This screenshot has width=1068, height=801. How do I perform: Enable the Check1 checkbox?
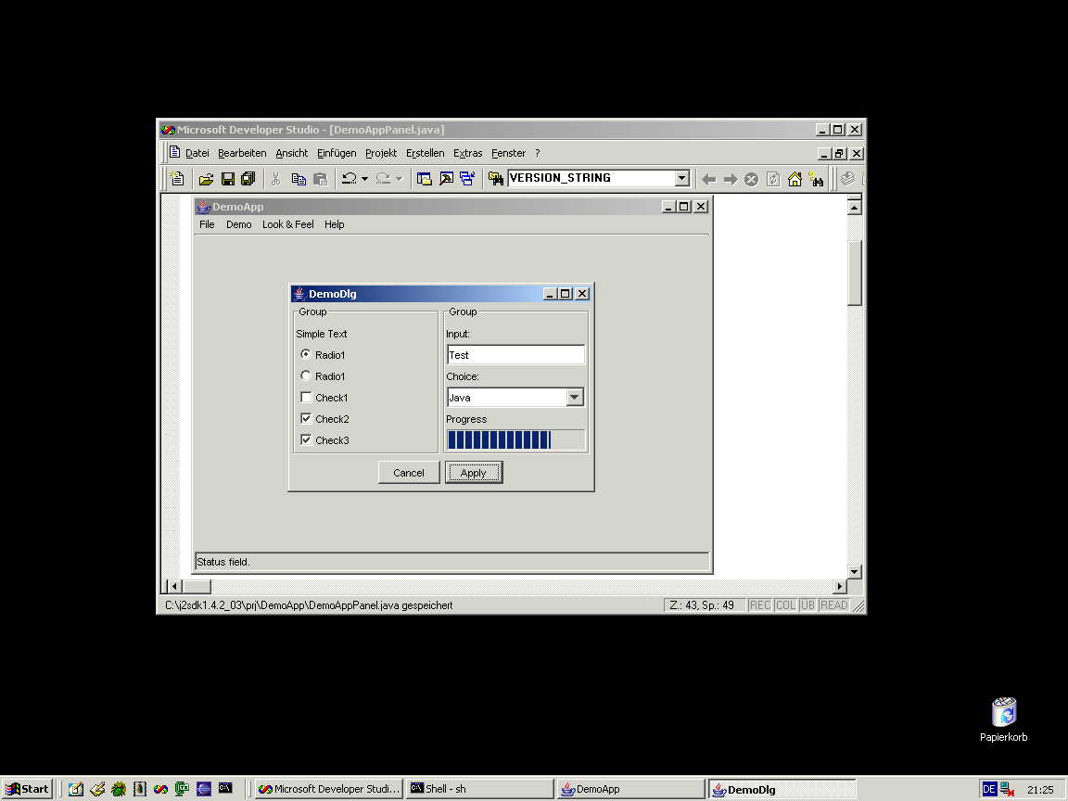pos(306,398)
